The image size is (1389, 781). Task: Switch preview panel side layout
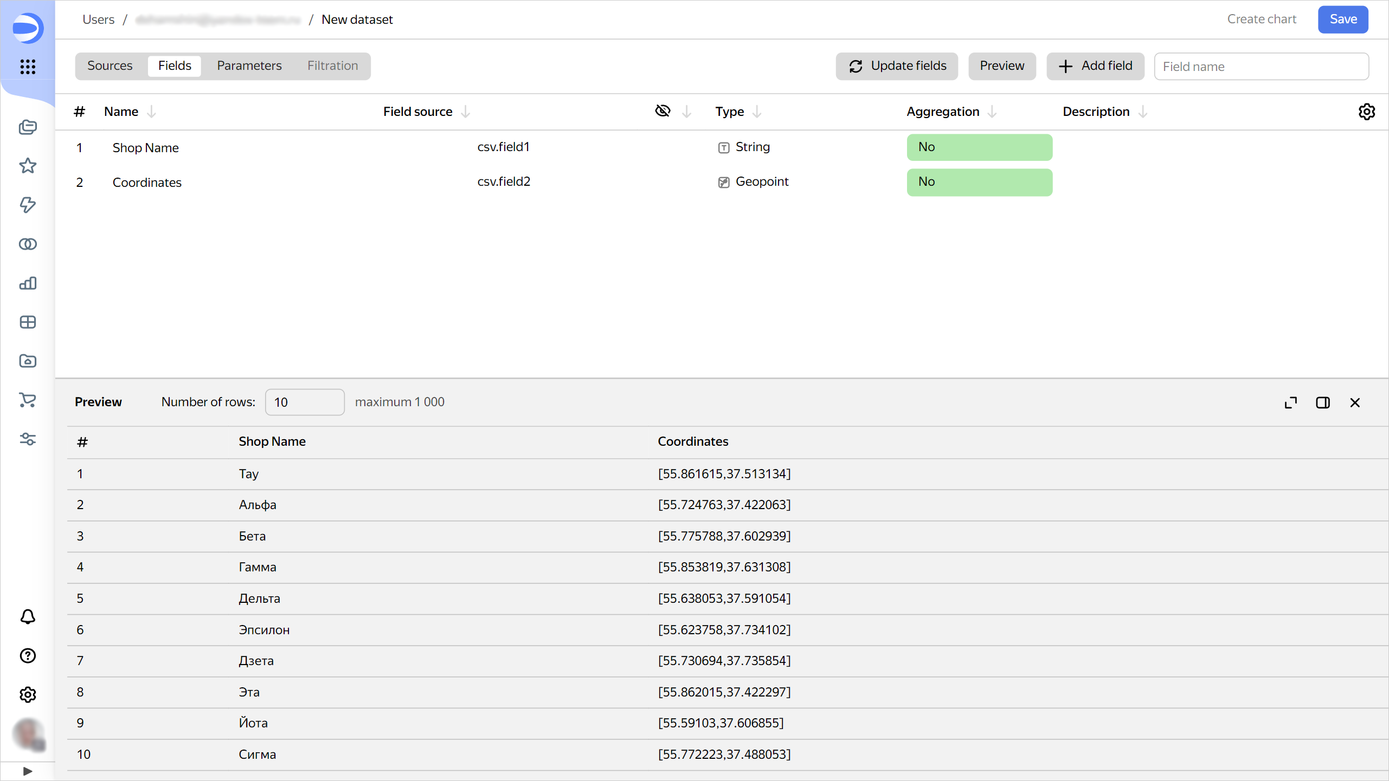point(1323,402)
